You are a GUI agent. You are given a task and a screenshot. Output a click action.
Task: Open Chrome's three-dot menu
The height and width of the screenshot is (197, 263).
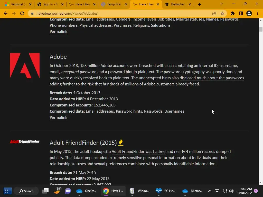tap(257, 13)
